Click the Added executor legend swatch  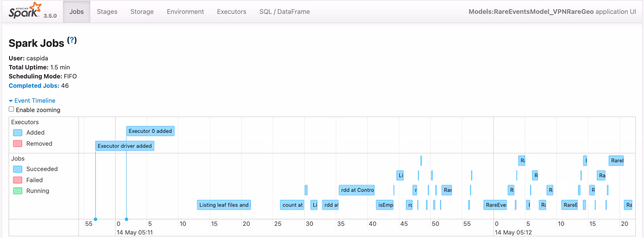17,133
